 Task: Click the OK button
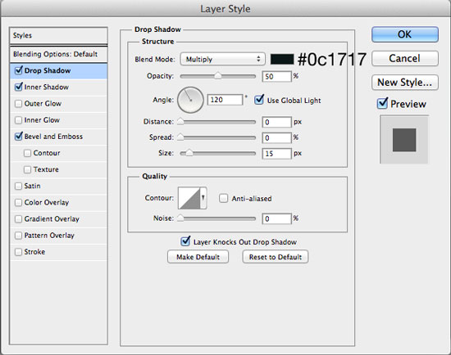pos(405,34)
